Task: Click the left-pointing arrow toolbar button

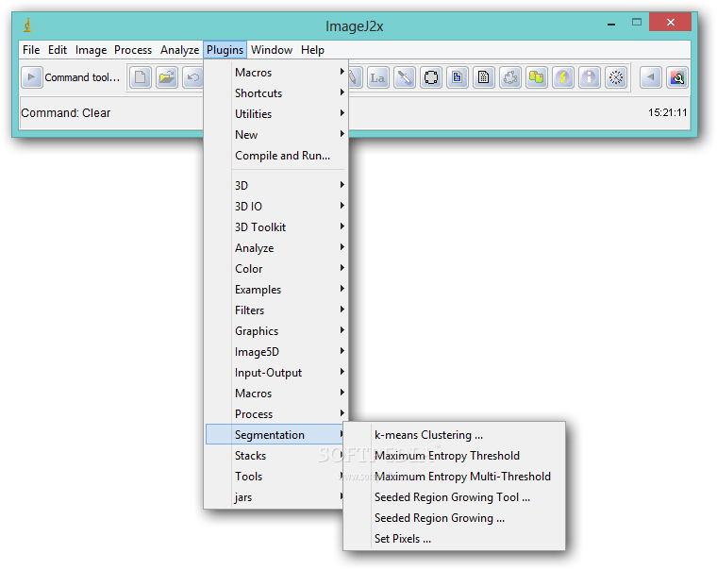Action: pos(651,77)
